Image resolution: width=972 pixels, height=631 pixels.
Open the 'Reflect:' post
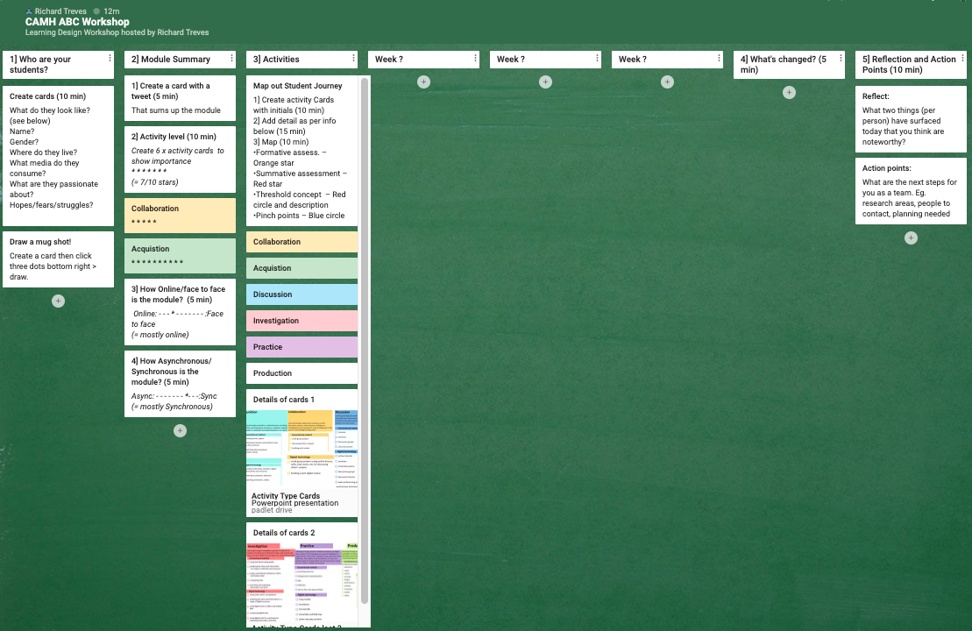911,119
